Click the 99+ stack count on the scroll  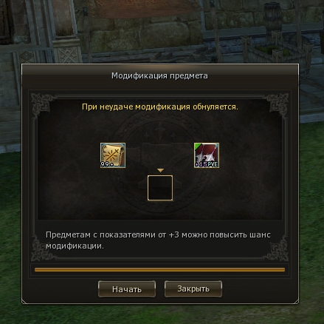point(107,164)
